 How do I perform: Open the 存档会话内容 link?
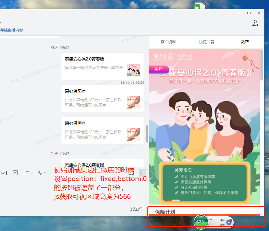pyautogui.click(x=11, y=30)
